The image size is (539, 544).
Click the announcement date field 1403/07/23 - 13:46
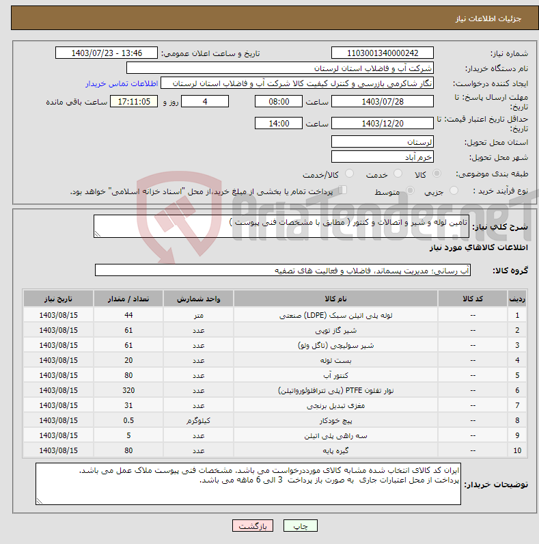(x=107, y=53)
